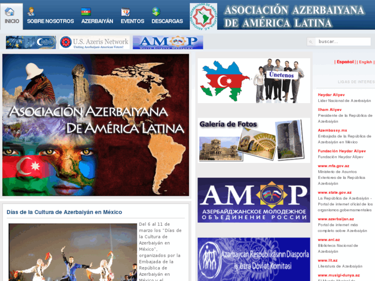Switch the site language to Español
375x281 pixels.
coord(345,62)
